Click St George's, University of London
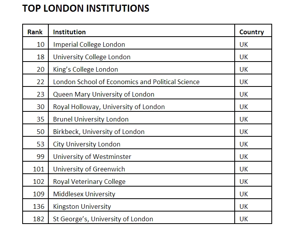This screenshot has width=308, height=231. [x=103, y=219]
